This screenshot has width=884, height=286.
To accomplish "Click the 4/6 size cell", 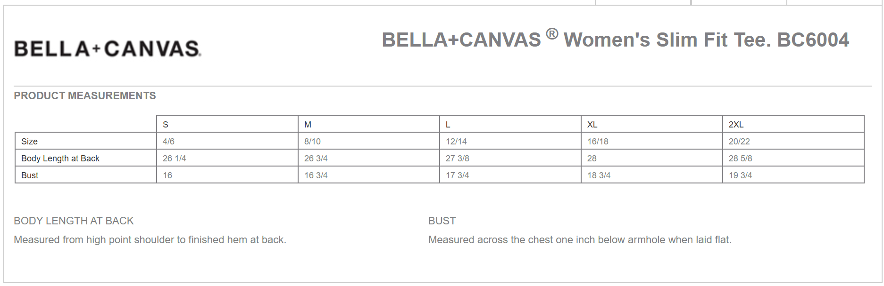I will 168,142.
